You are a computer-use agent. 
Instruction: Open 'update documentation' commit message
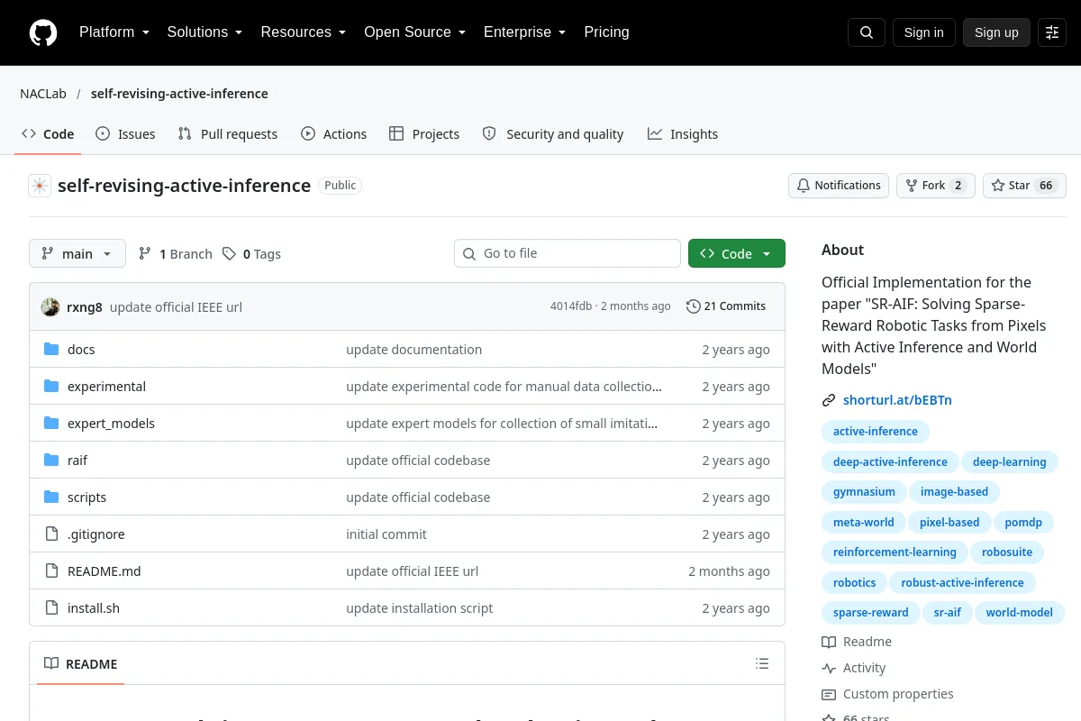click(414, 350)
